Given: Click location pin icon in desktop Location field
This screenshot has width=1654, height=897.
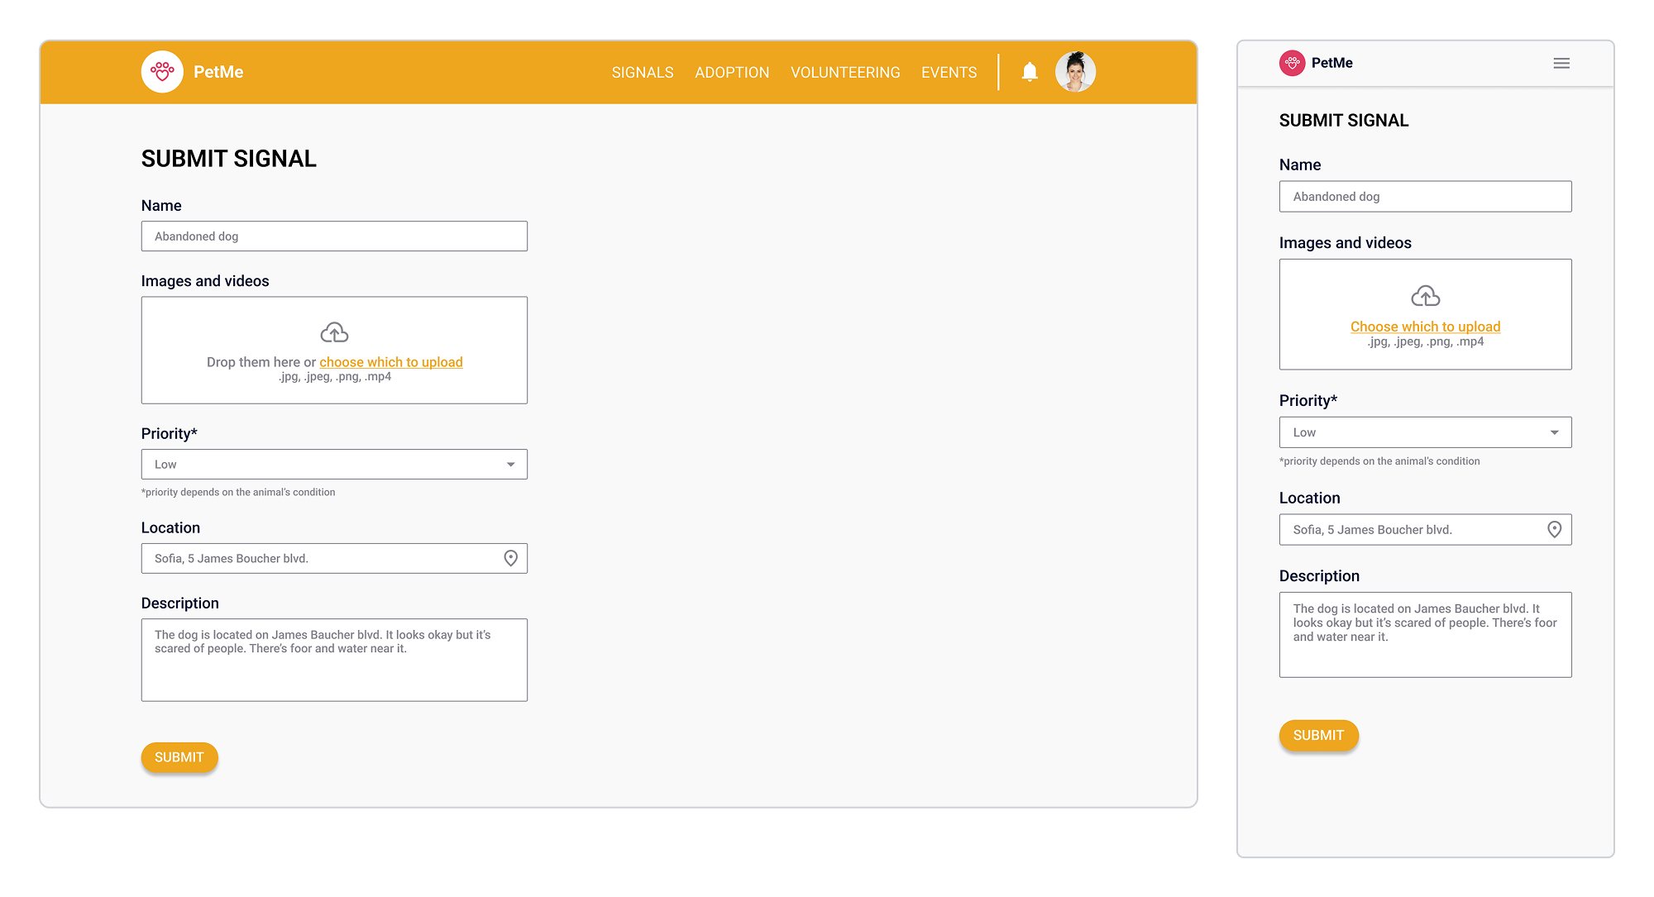Looking at the screenshot, I should 511,559.
